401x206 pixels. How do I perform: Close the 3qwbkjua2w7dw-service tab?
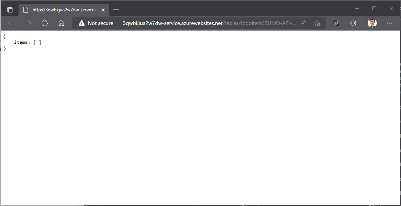(x=103, y=10)
